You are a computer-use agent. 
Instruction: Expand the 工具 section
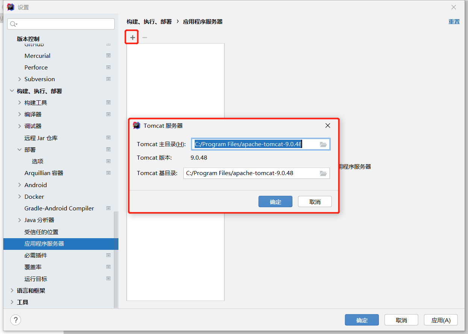(12, 302)
